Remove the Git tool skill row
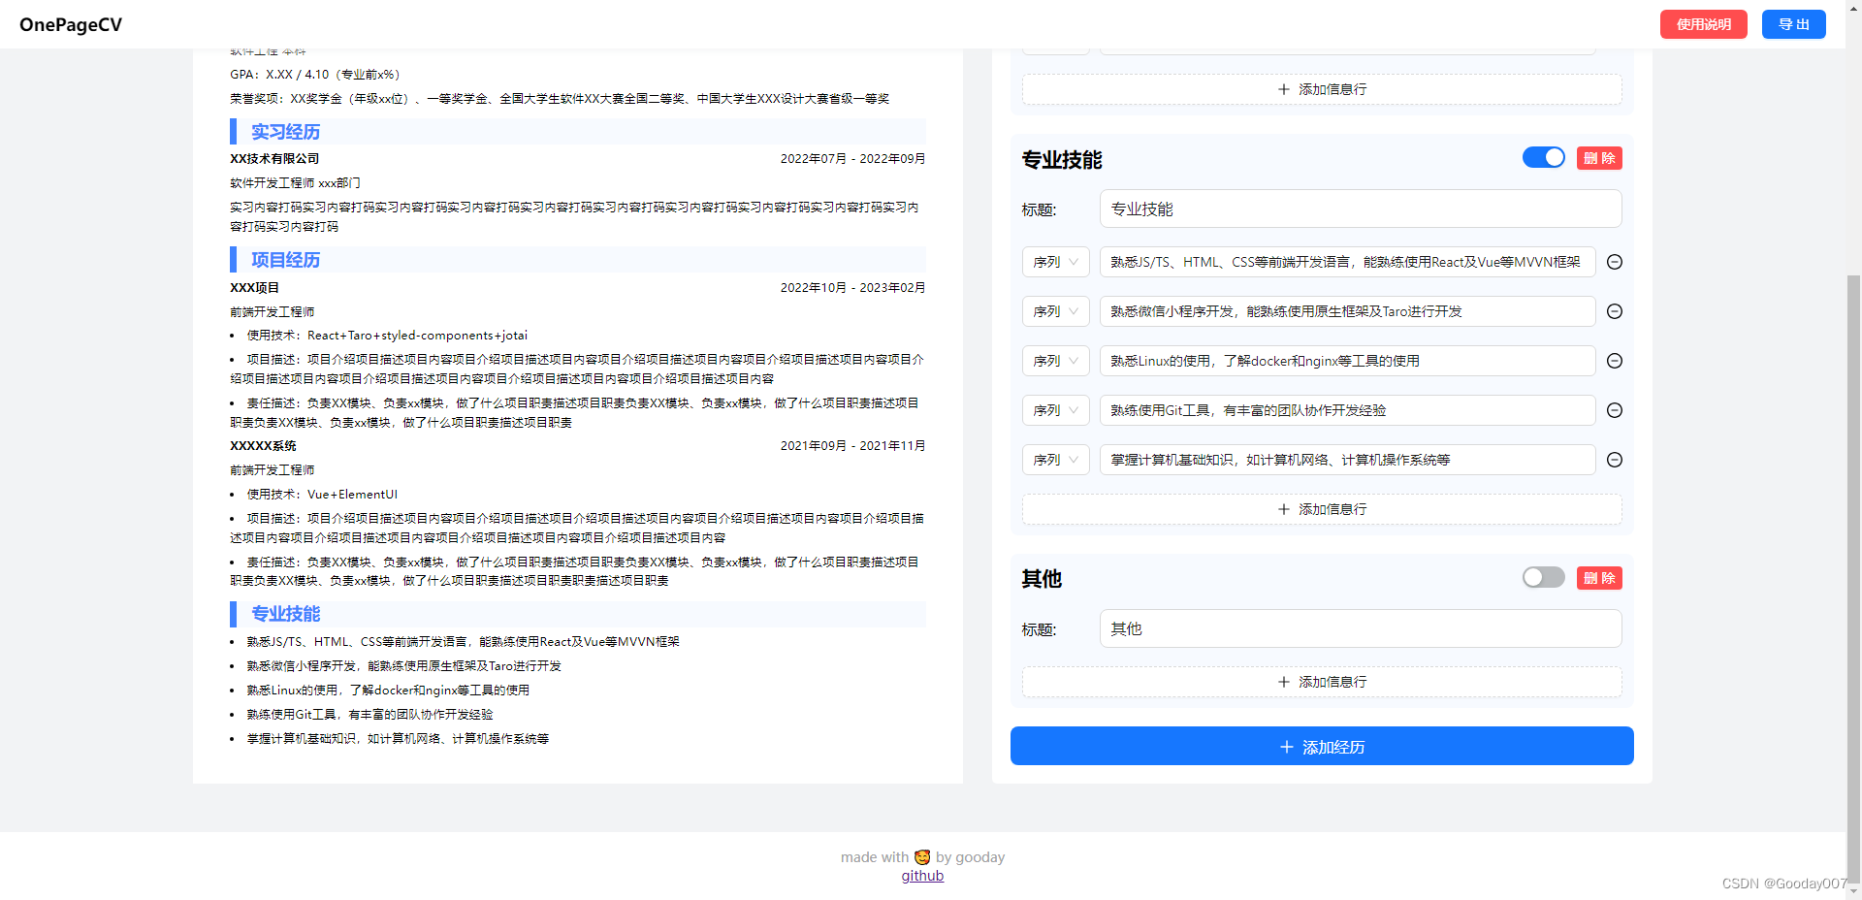 point(1615,410)
